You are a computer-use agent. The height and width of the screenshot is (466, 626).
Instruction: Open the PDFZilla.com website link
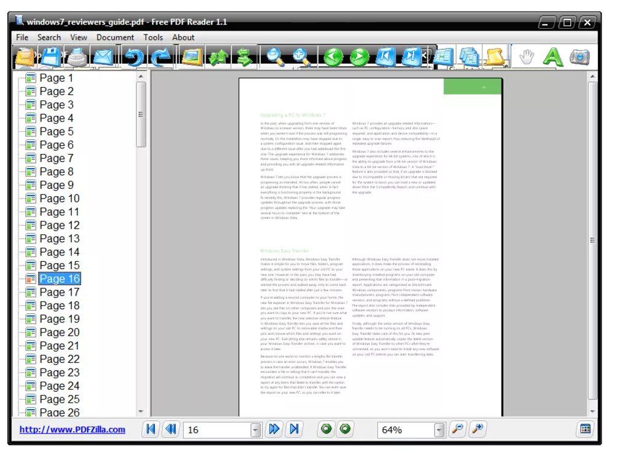(72, 429)
